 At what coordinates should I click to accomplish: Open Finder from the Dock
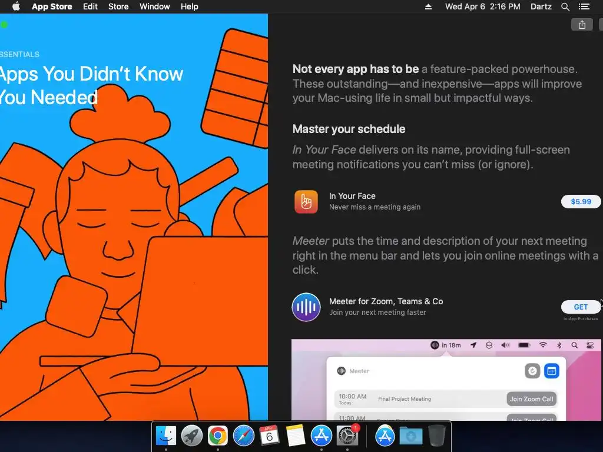[x=166, y=436]
